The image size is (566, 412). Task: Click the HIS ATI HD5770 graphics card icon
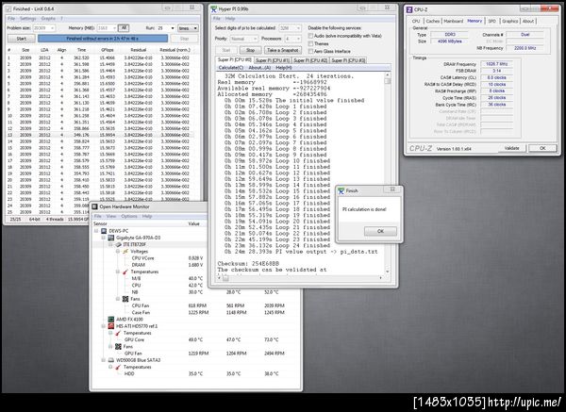click(x=110, y=326)
